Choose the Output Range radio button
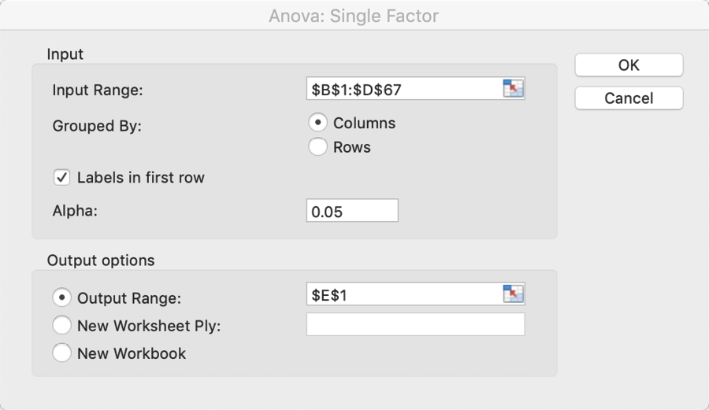The height and width of the screenshot is (410, 709). tap(62, 298)
